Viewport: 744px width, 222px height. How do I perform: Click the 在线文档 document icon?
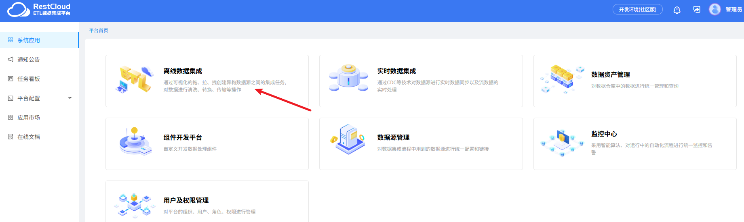(x=11, y=137)
